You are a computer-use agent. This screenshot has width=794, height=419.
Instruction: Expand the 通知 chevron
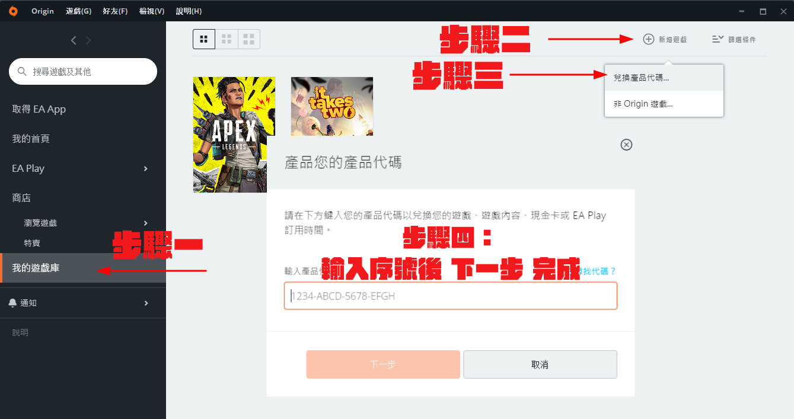coord(146,303)
